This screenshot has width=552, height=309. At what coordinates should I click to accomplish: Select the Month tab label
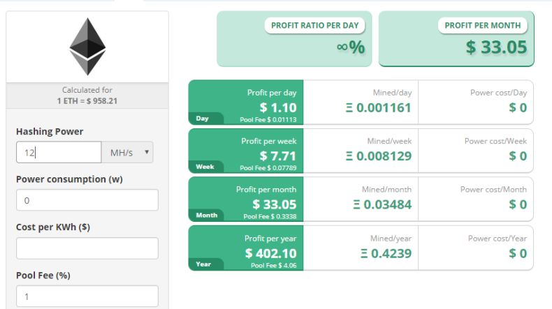pyautogui.click(x=207, y=216)
